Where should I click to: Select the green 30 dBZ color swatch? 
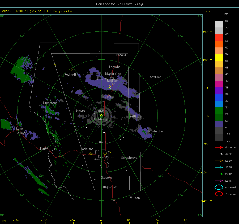click(x=219, y=111)
